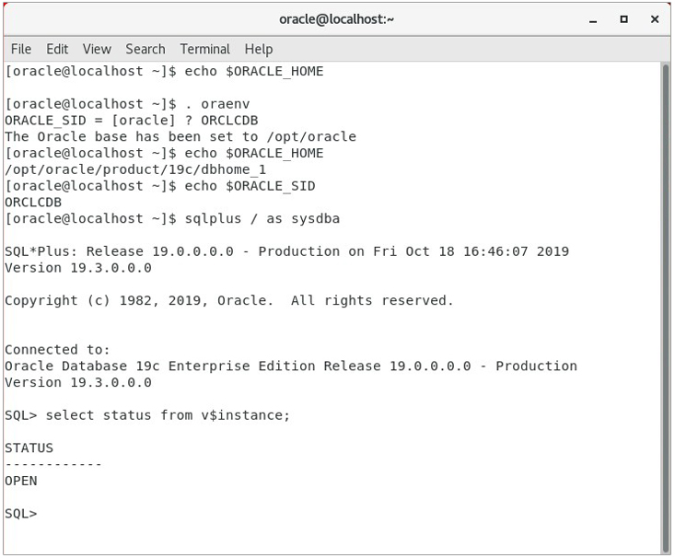Open the Search menu
675x558 pixels.
(x=145, y=49)
